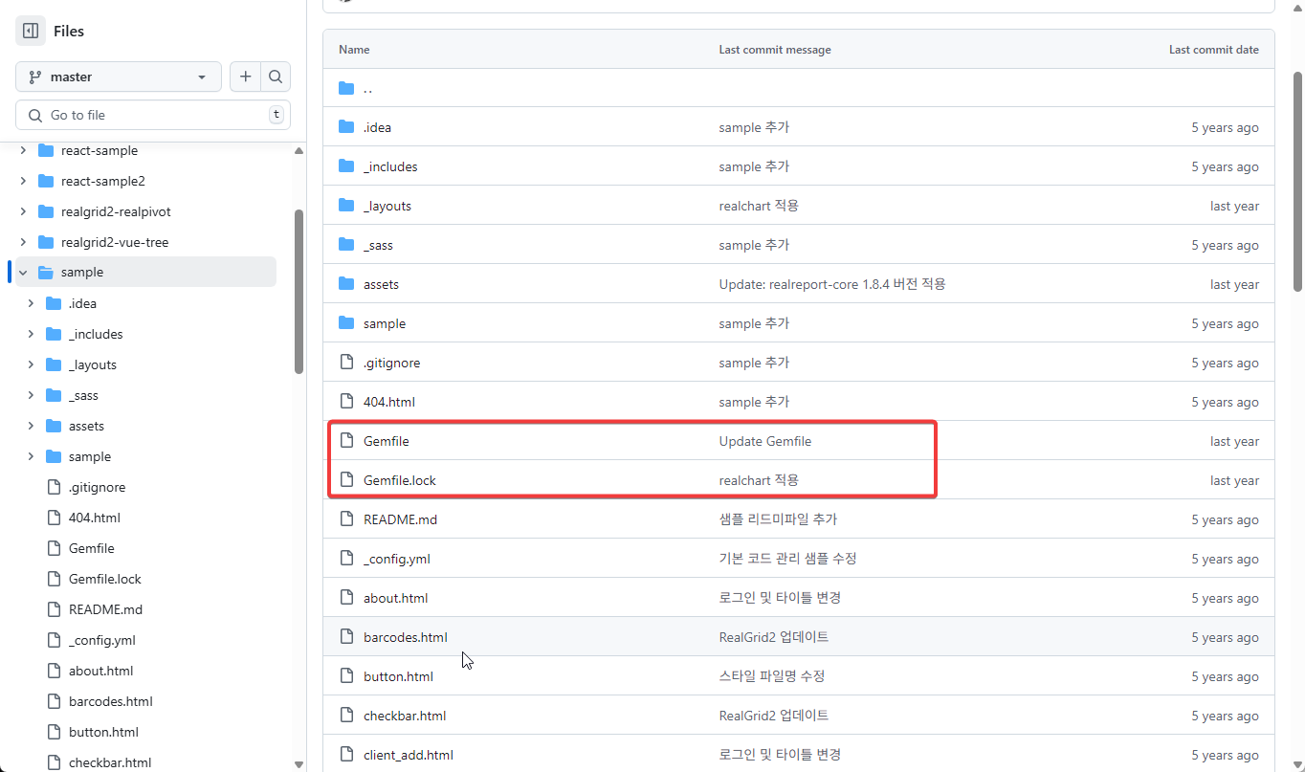Click the sidebar tree scrollbar thumb
This screenshot has width=1305, height=772.
299,292
